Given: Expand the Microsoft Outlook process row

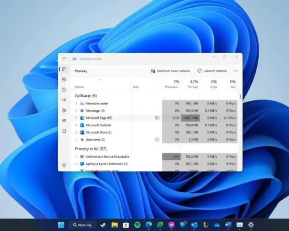Looking at the screenshot, I should pos(76,125).
